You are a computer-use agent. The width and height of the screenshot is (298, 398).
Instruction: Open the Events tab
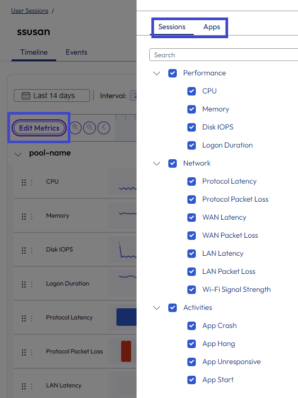(76, 53)
